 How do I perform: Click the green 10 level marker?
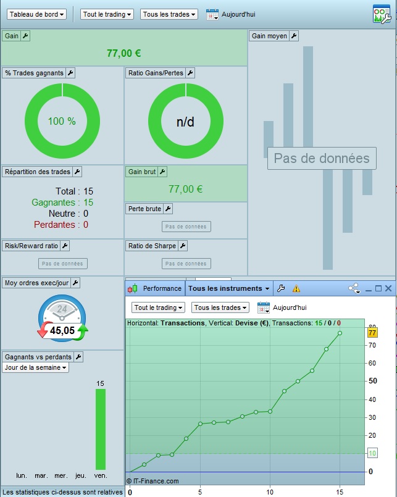372,453
